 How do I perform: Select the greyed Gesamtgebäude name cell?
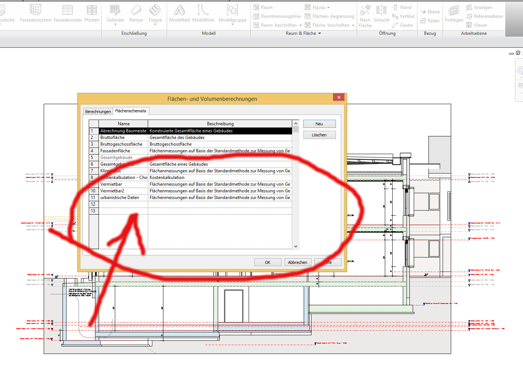coord(123,158)
